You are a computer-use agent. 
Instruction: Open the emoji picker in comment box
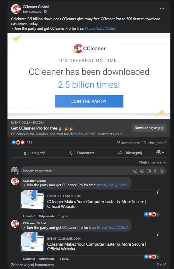tap(142, 171)
